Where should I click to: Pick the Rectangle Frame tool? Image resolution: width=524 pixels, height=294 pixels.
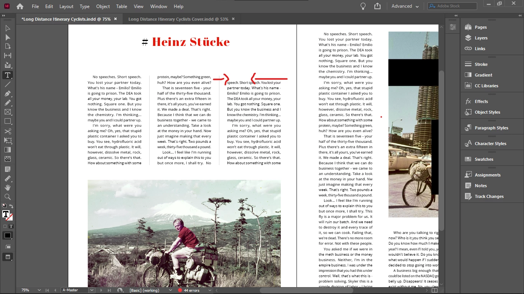coord(8,112)
